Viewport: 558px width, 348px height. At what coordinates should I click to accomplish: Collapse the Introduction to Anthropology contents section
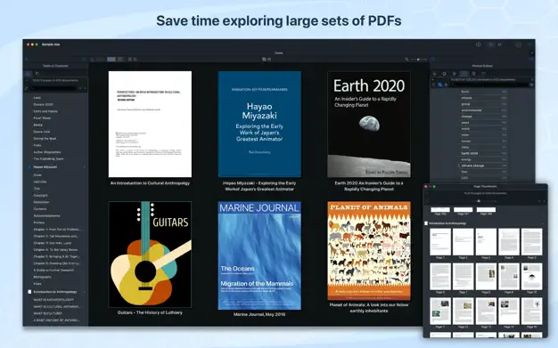click(x=85, y=292)
